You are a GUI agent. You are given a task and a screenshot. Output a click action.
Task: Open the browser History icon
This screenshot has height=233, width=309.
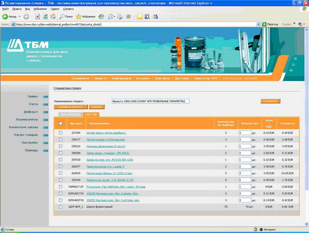(101, 17)
